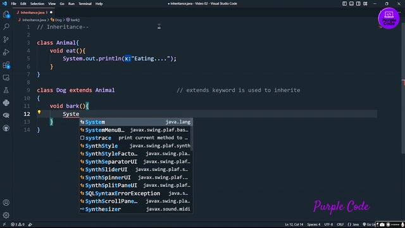The image size is (405, 228).
Task: Open the Testing flask icon
Action: click(6, 90)
